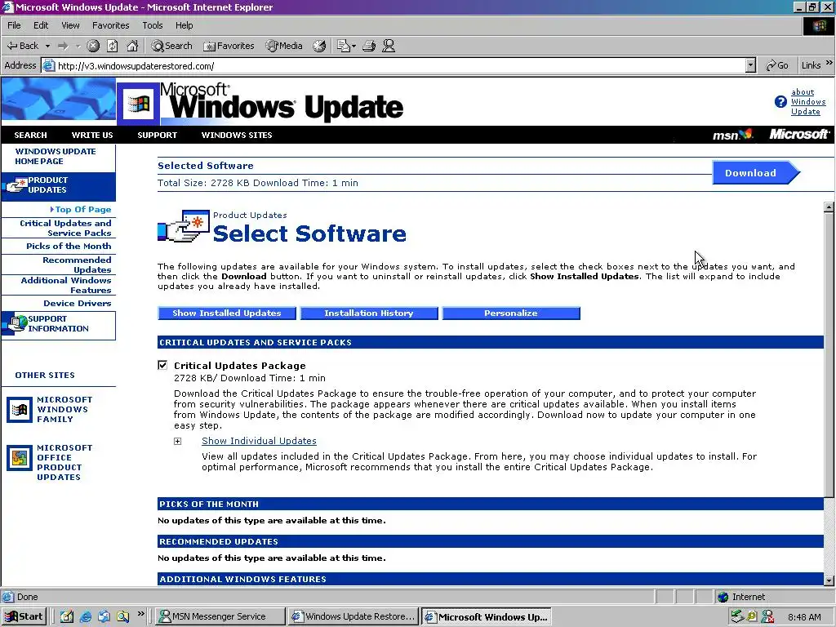836x627 pixels.
Task: Open the Help menu
Action: point(184,25)
